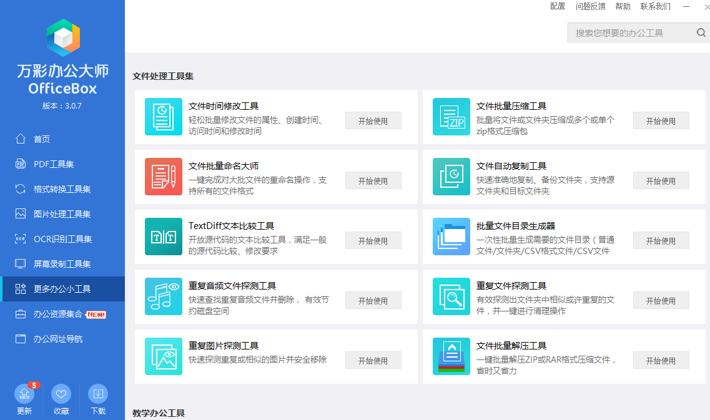Screen dimensions: 710x420
Task: Open the 文件自动复制工具 icon
Action: (x=451, y=177)
